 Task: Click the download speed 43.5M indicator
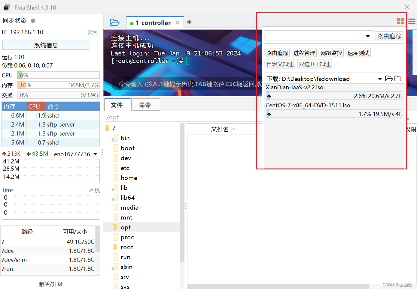pos(37,154)
